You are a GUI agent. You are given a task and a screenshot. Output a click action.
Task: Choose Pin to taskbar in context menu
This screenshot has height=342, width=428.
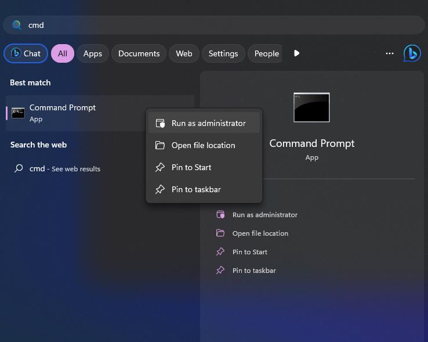point(204,189)
